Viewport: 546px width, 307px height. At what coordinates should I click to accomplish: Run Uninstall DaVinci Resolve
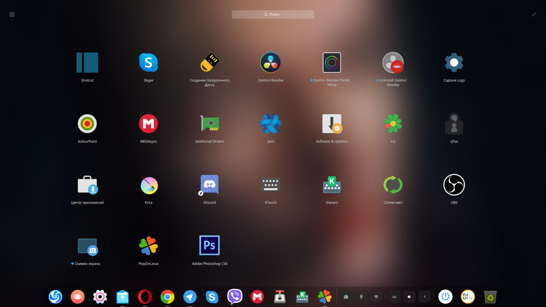click(x=393, y=63)
